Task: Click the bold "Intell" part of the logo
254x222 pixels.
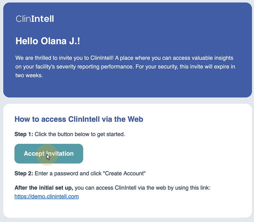Action: [x=43, y=19]
